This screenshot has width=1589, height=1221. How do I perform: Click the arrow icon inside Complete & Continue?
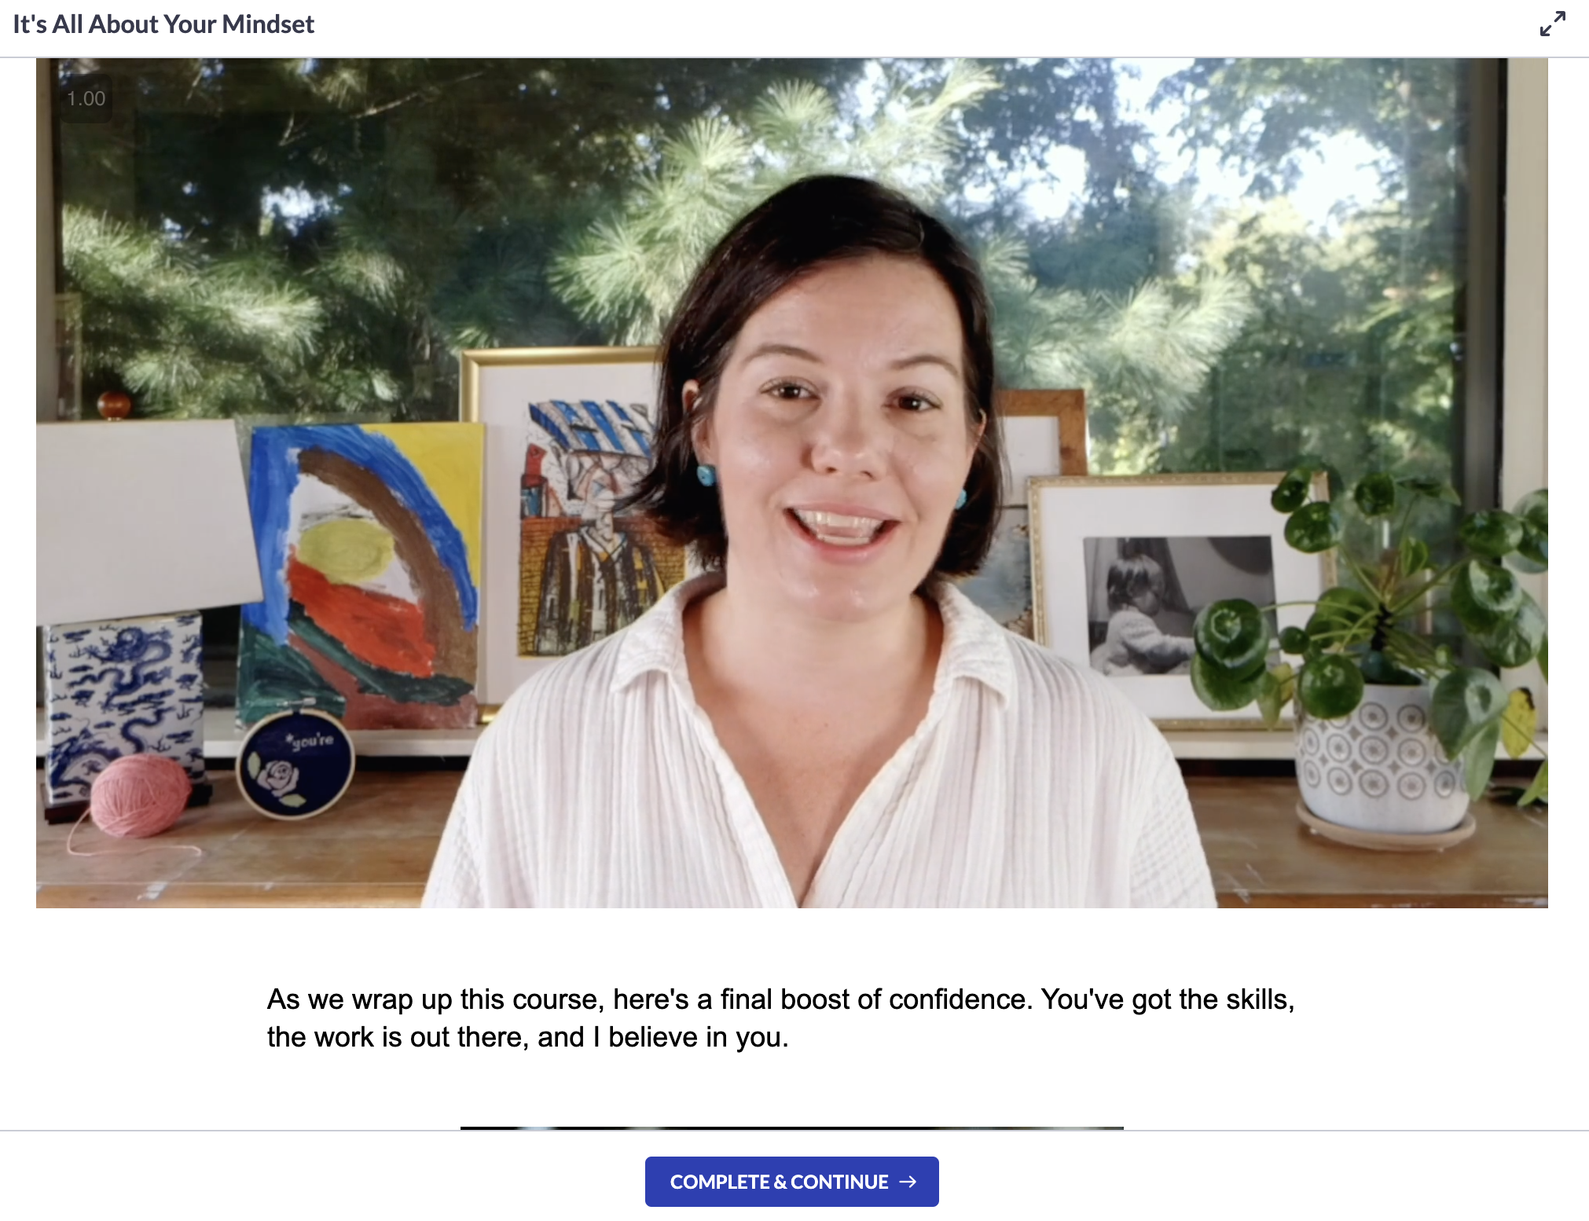[x=908, y=1181]
